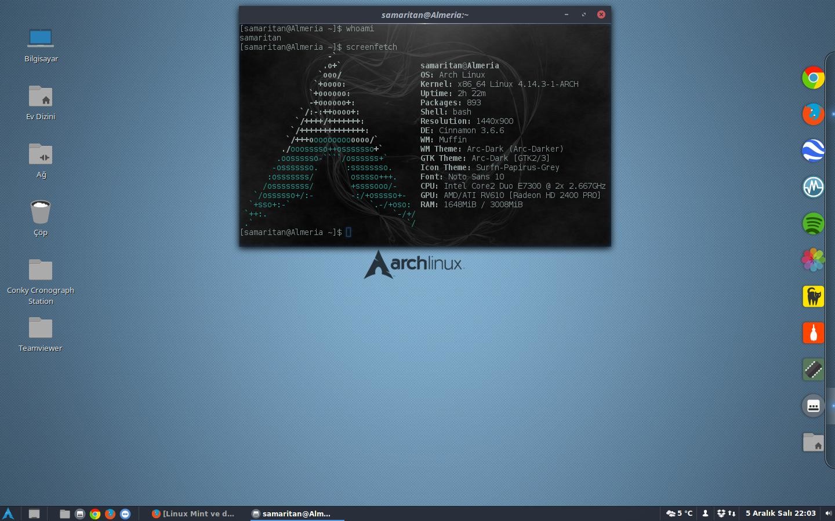Screen dimensions: 835x521
Task: Click the Dropbox tray icon
Action: [x=721, y=513]
